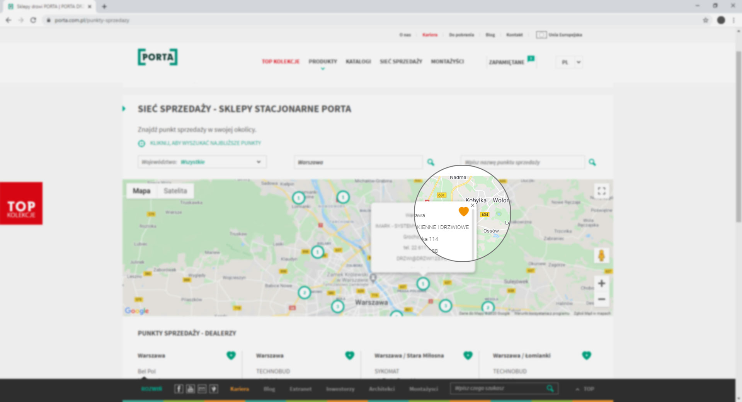Toggle fullscreen map view

[601, 191]
